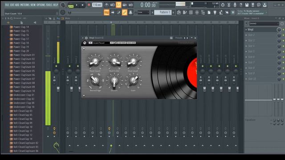Toggle typing keyboard to piano icon
This screenshot has width=285, height=160.
[x=106, y=12]
